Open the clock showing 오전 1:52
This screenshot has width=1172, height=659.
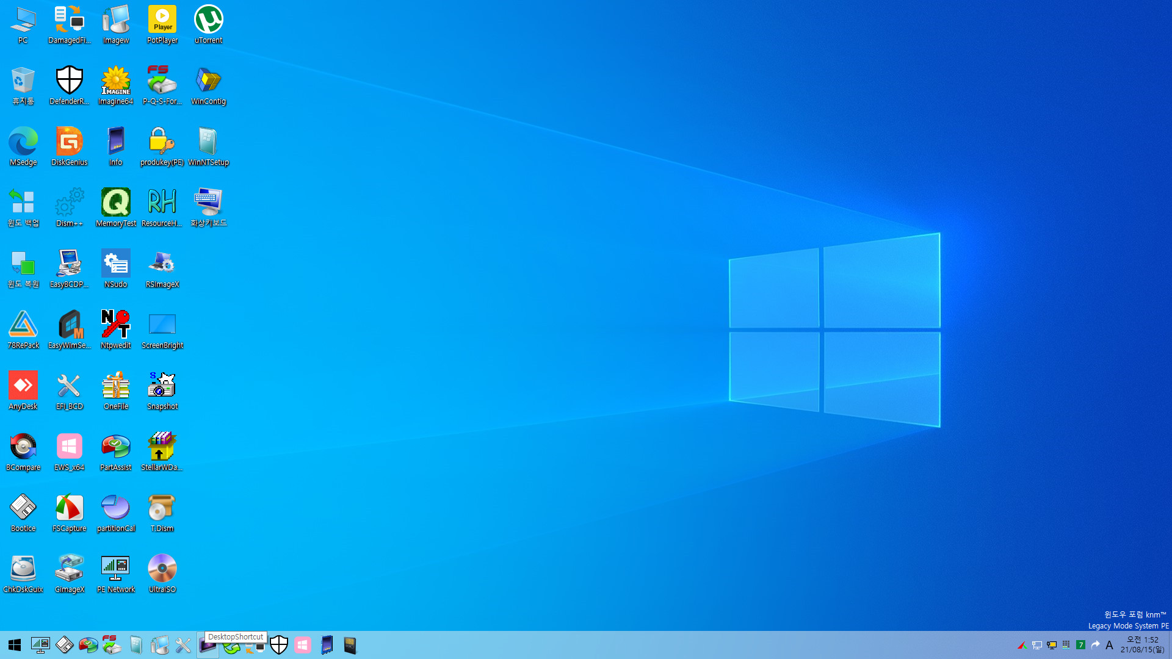click(x=1143, y=644)
